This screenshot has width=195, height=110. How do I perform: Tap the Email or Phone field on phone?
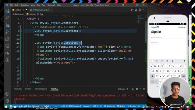(168, 37)
